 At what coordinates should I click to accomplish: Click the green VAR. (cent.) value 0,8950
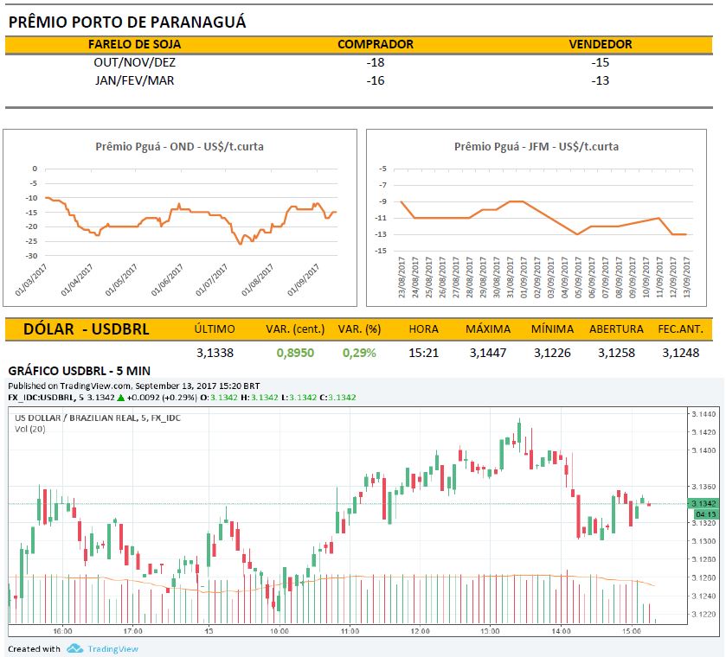tap(295, 353)
